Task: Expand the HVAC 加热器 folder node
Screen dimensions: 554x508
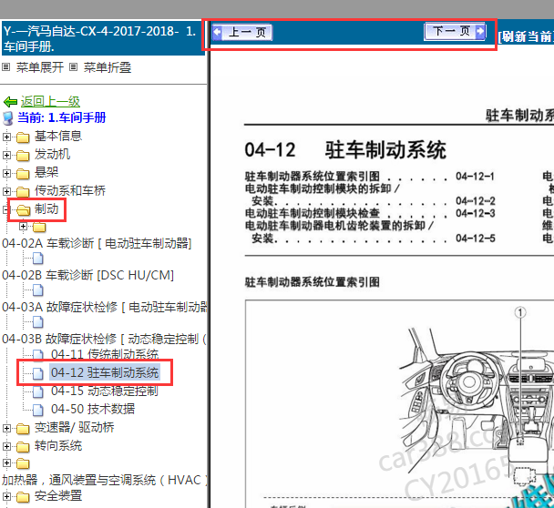Action: tap(6, 462)
